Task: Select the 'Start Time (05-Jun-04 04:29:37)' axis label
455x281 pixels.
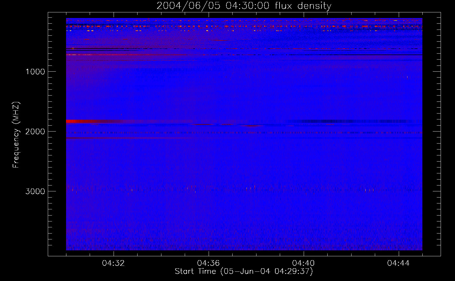Action: point(244,271)
